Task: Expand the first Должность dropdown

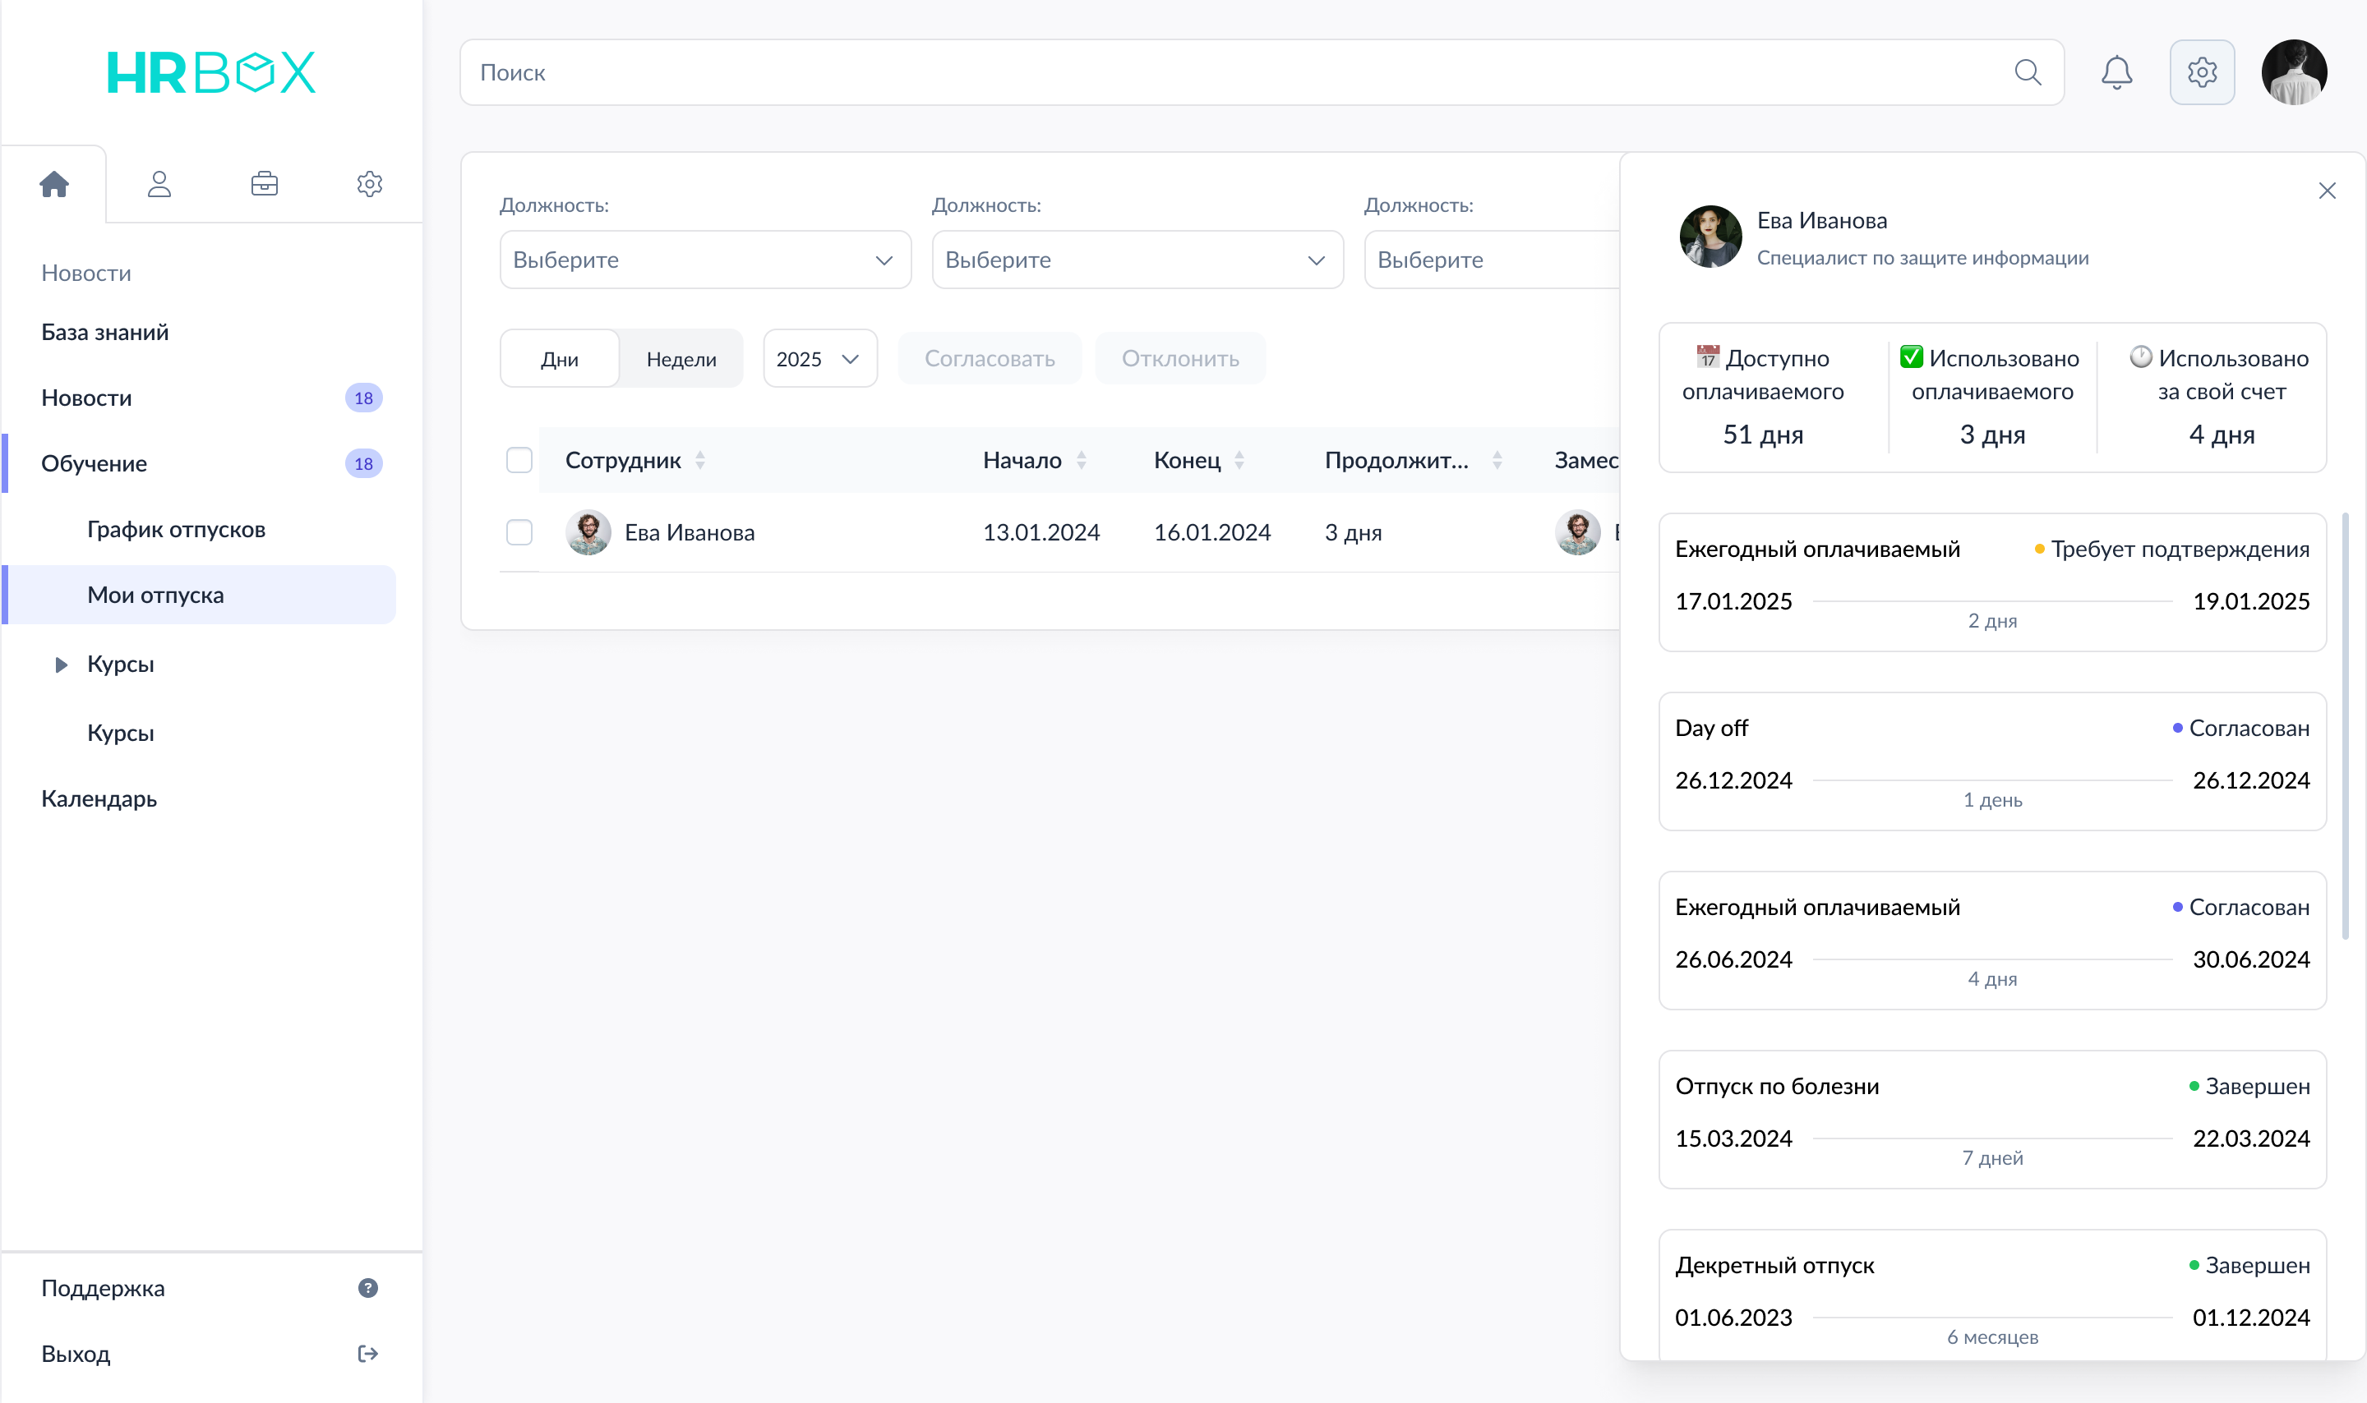Action: (704, 259)
